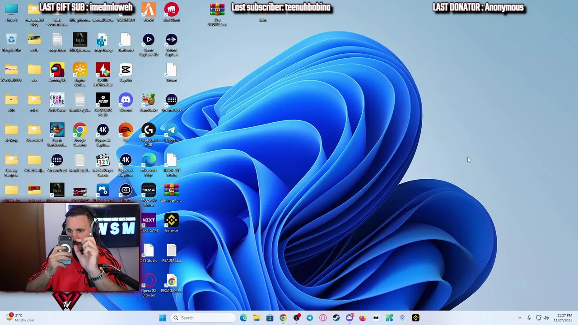
Task: Select the Among Us desktop icon
Action: (57, 73)
